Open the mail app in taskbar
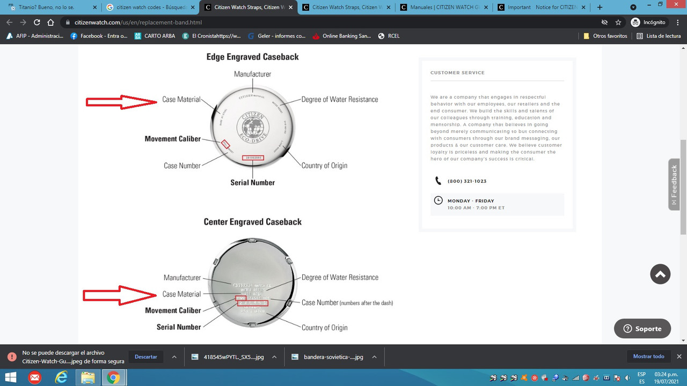This screenshot has width=687, height=386. [x=35, y=377]
